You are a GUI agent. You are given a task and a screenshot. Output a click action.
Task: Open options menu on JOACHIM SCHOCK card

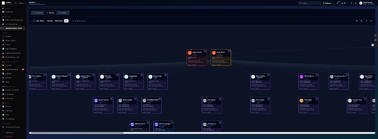(160, 99)
